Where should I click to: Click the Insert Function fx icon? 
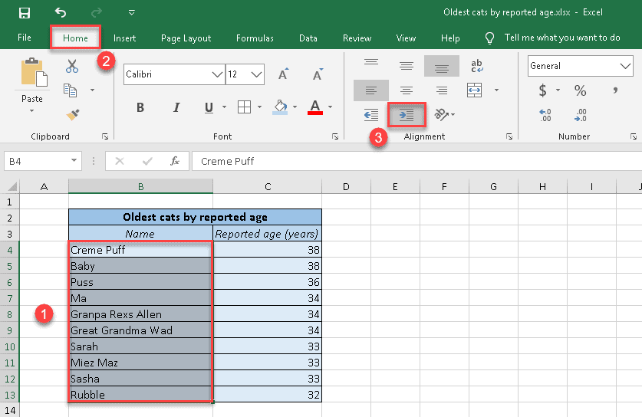pos(174,161)
